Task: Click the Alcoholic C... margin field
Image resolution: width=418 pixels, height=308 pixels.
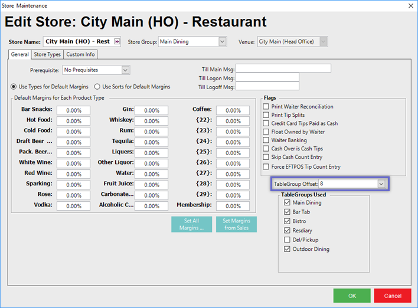Action: (151, 206)
